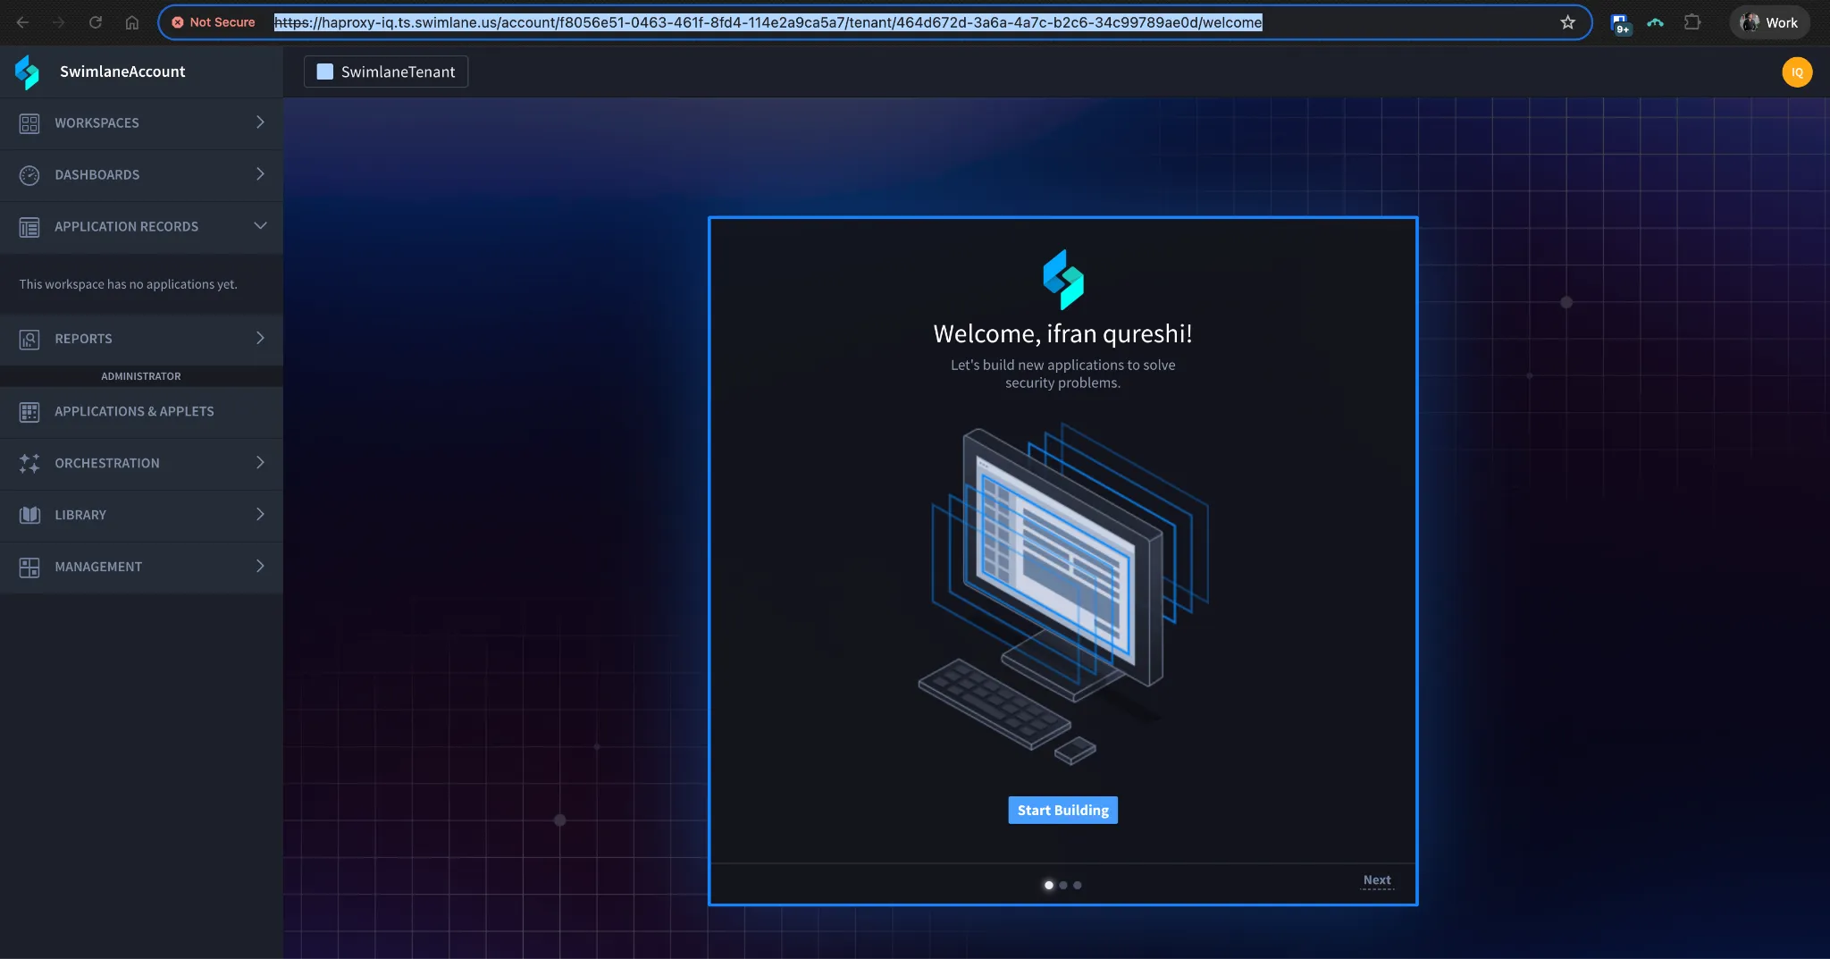
Task: Click the blue tenant square icon
Action: pyautogui.click(x=325, y=72)
